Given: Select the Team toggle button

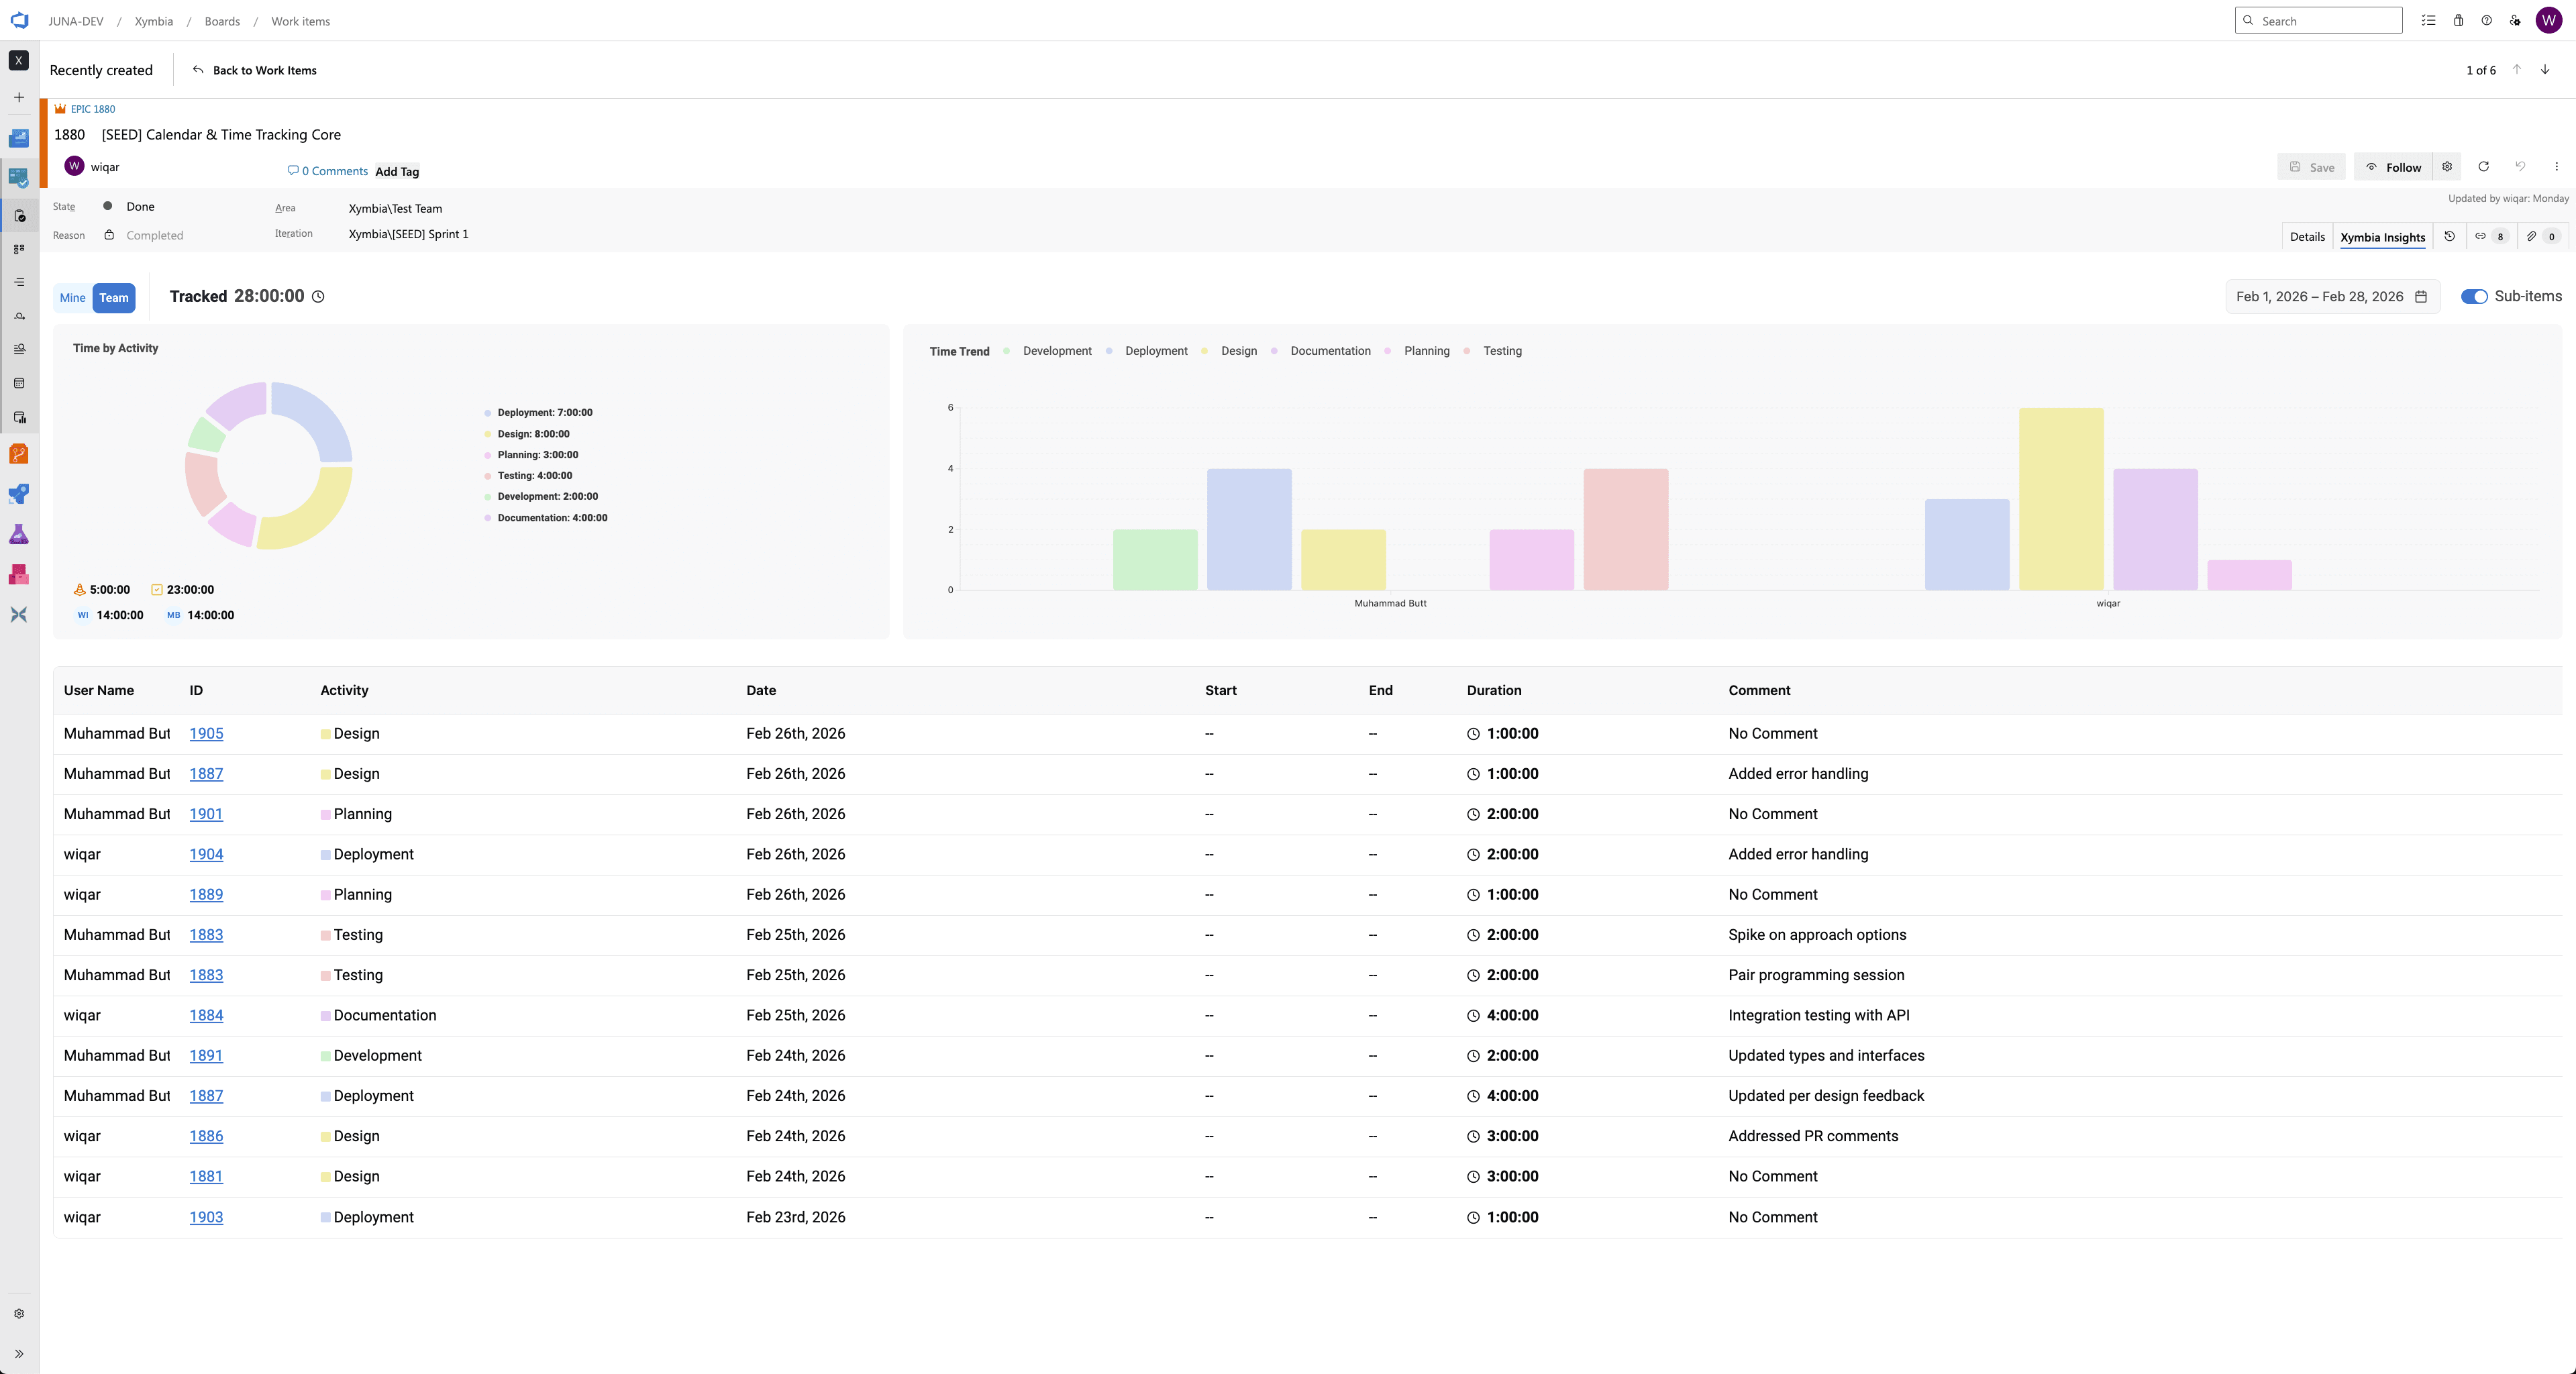Looking at the screenshot, I should pyautogui.click(x=113, y=297).
